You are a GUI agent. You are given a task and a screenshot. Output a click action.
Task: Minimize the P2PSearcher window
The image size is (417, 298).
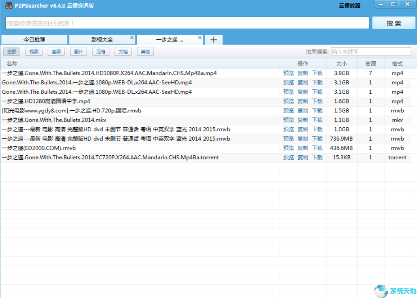click(x=381, y=4)
